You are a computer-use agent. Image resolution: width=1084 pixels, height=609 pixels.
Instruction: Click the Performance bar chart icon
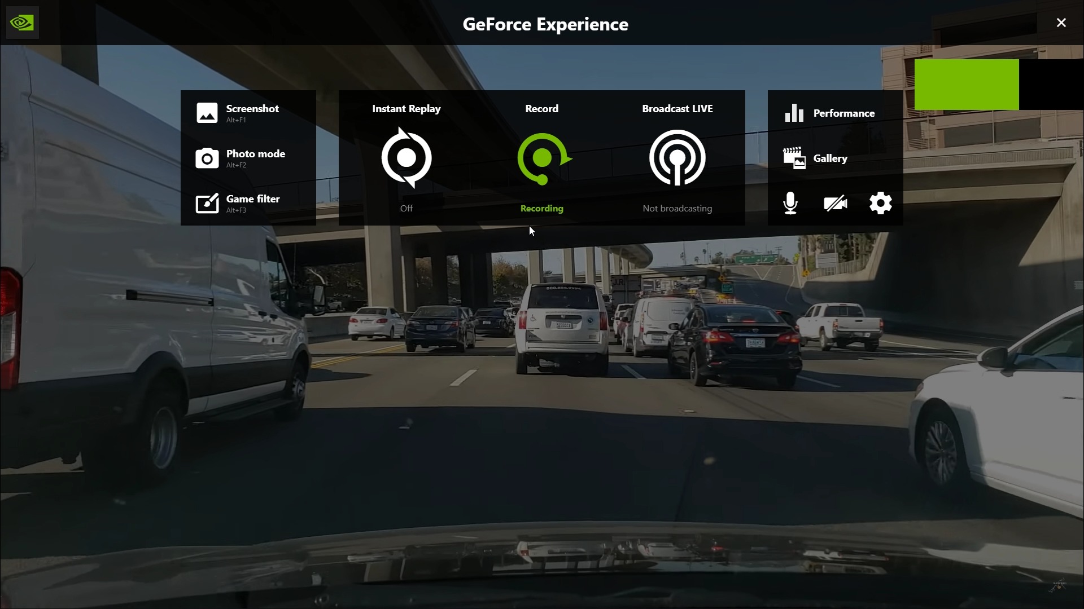click(794, 113)
